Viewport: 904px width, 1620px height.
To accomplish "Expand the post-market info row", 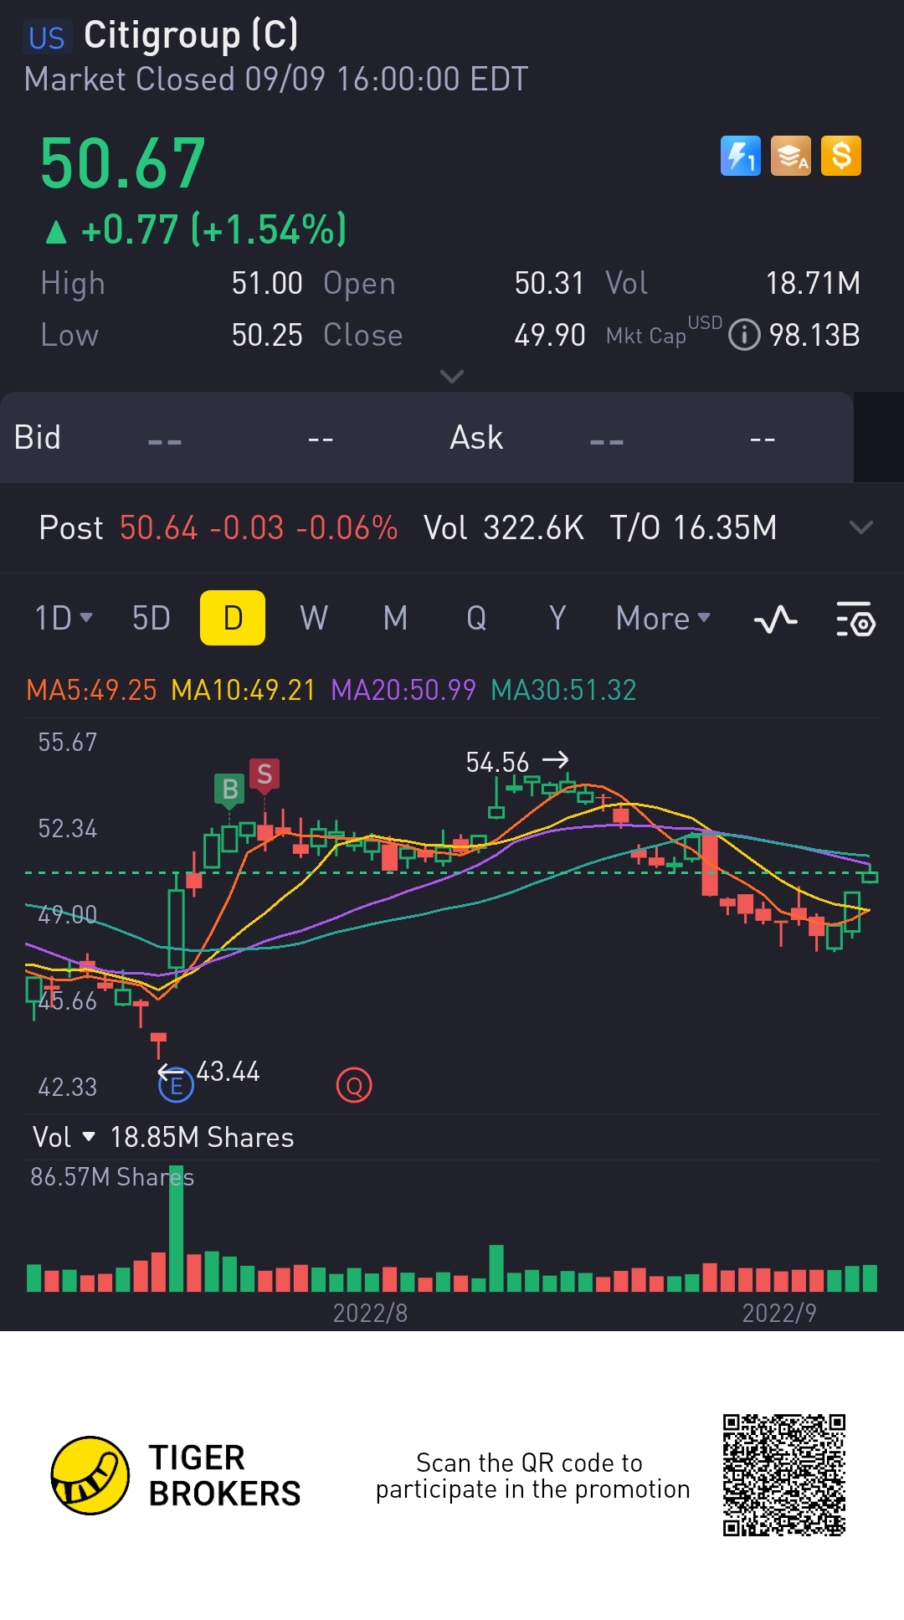I will point(861,527).
